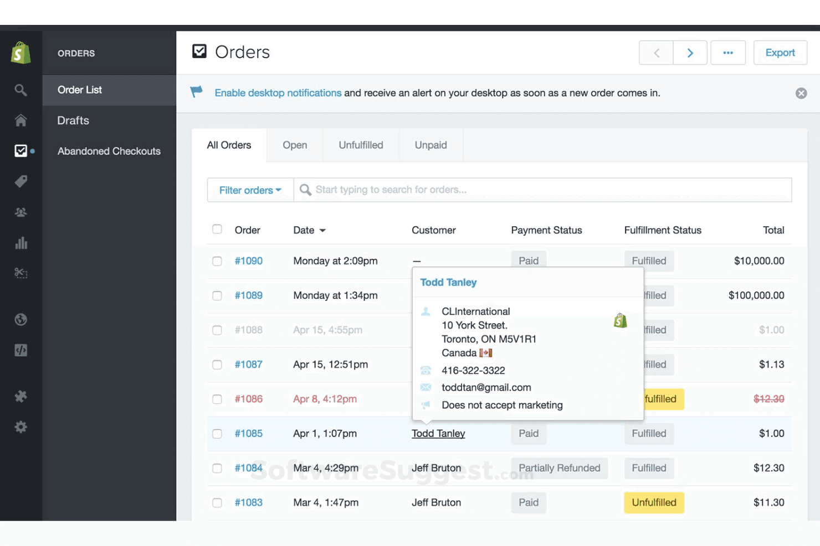Open Products via the price tag icon

[20, 181]
